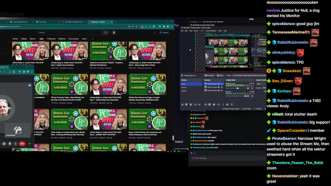
Task: Search YouTube with the magnifier button
Action: pyautogui.click(x=106, y=33)
